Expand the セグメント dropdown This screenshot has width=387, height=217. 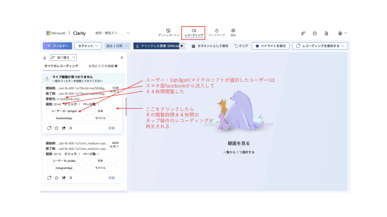(88, 46)
